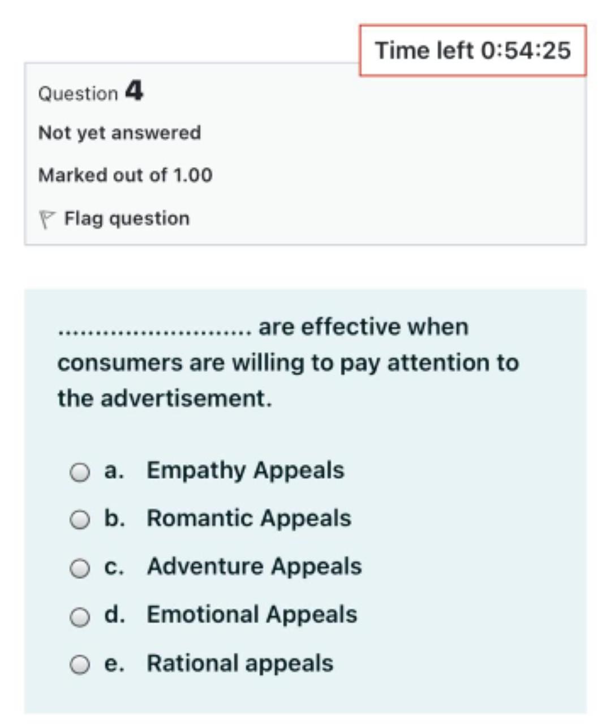Click the Empathy Appeals answer label
This screenshot has width=611, height=724.
tap(245, 470)
